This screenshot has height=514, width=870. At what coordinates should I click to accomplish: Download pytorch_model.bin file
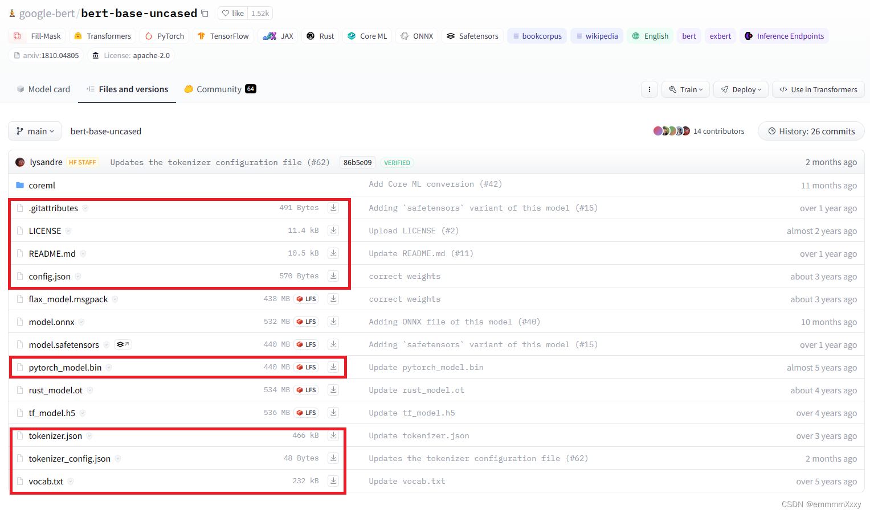click(333, 367)
